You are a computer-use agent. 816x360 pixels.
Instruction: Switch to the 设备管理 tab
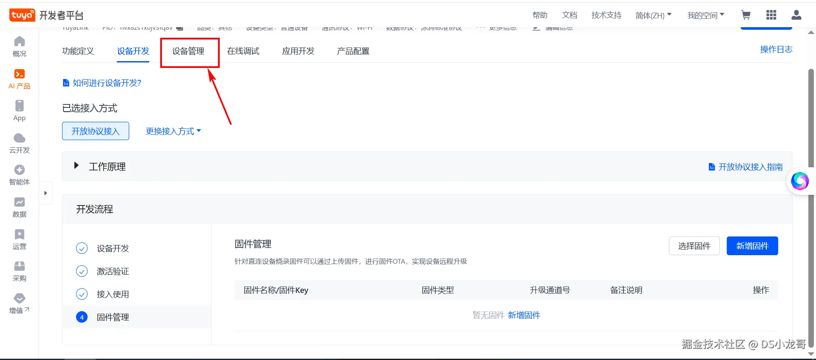coord(188,51)
